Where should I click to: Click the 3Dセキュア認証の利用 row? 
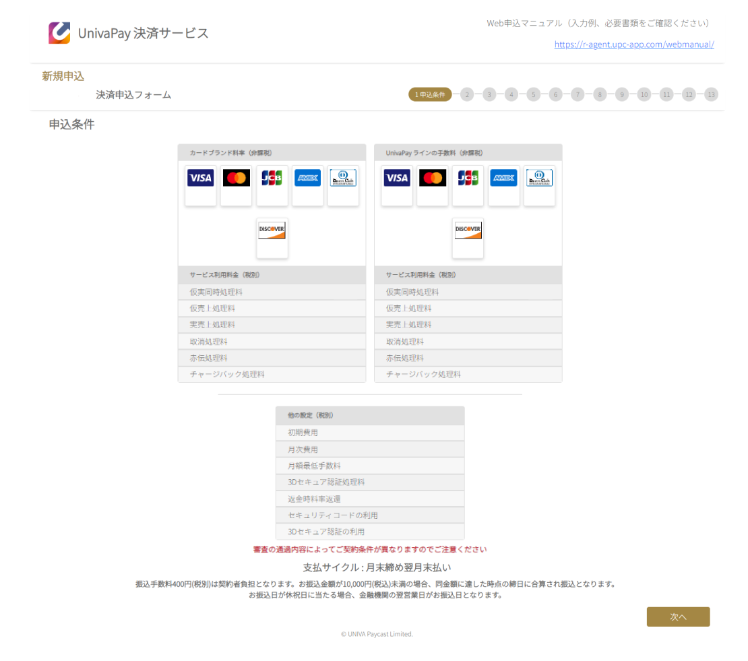click(370, 532)
